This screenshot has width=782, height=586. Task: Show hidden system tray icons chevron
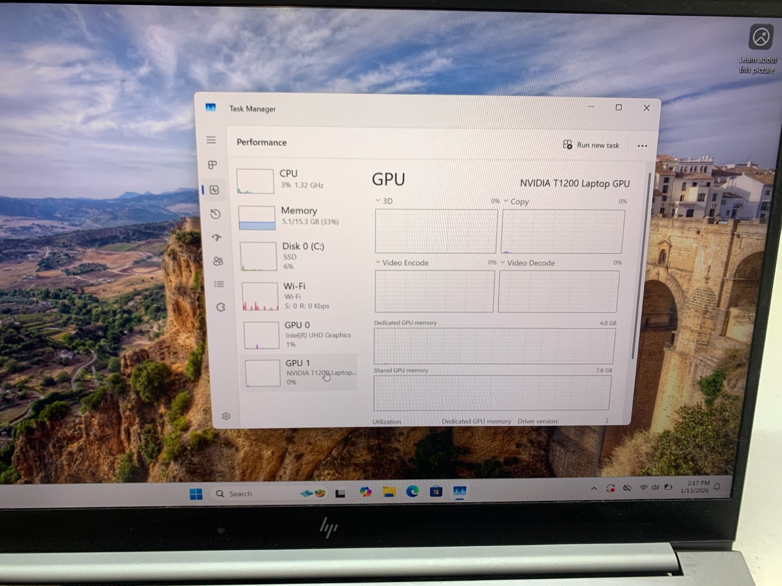coord(594,488)
